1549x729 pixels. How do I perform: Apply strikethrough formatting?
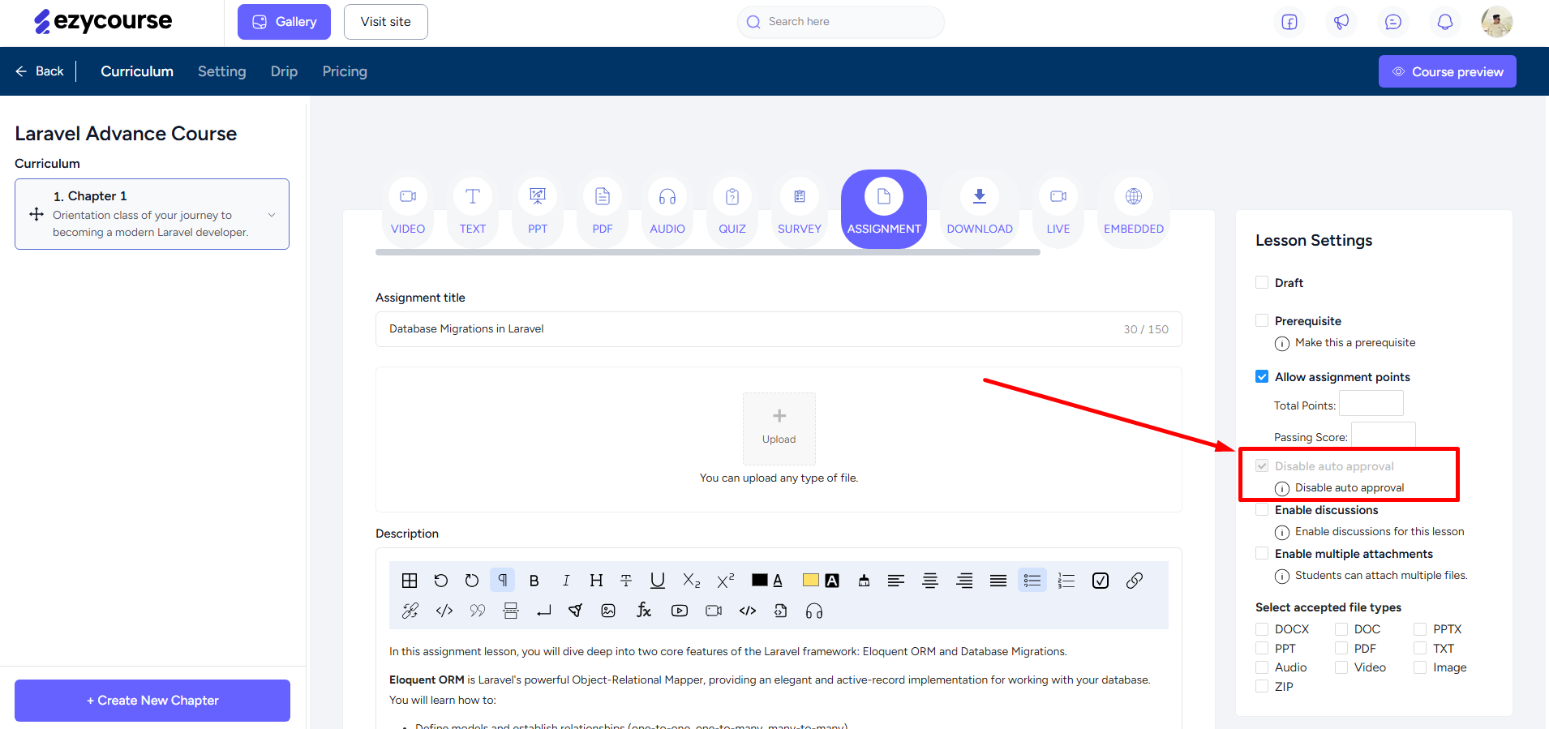pyautogui.click(x=626, y=581)
